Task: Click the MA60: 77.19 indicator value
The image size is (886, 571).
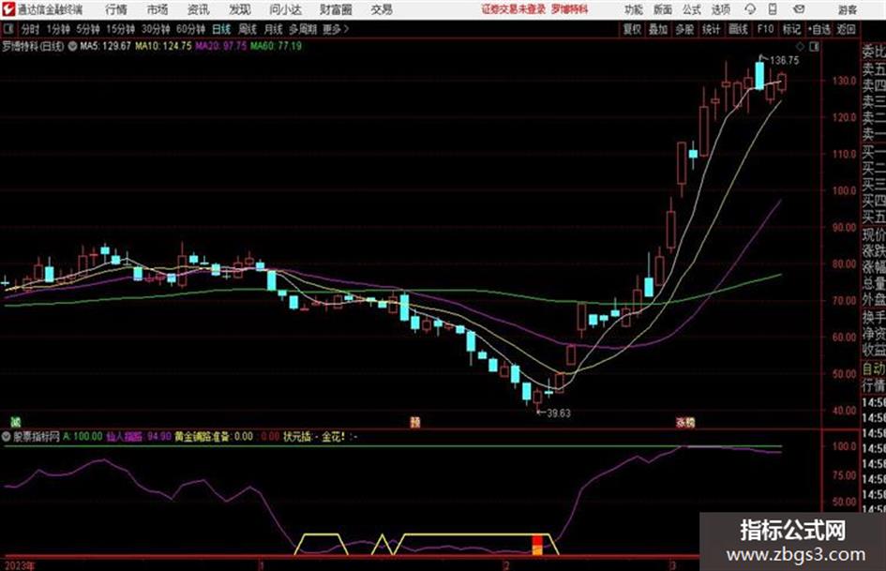Action: click(276, 46)
